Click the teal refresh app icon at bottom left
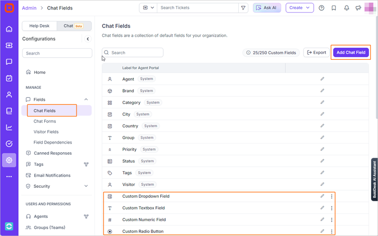 (x=9, y=226)
